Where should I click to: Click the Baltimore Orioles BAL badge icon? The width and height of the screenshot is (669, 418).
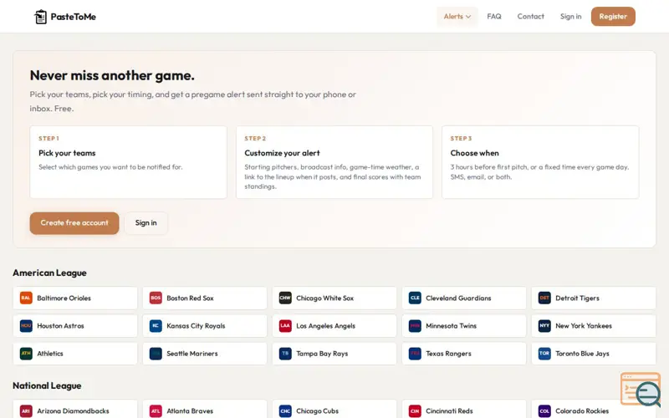click(26, 298)
